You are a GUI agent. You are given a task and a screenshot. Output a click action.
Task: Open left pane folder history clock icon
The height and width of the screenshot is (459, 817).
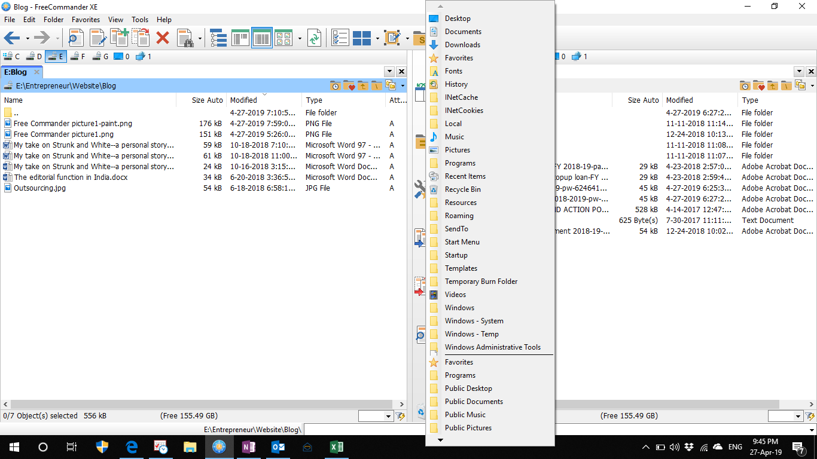coord(335,86)
